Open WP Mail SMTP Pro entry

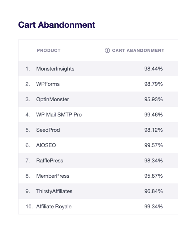click(x=59, y=115)
